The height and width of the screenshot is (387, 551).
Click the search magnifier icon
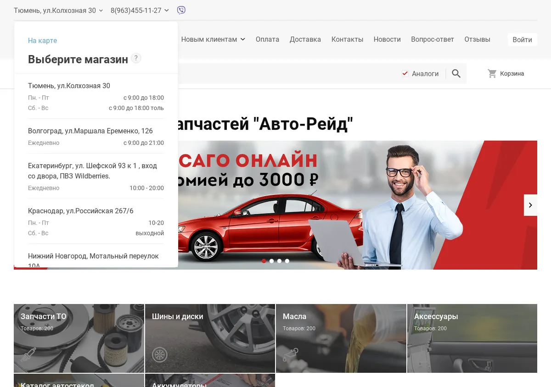click(x=456, y=73)
